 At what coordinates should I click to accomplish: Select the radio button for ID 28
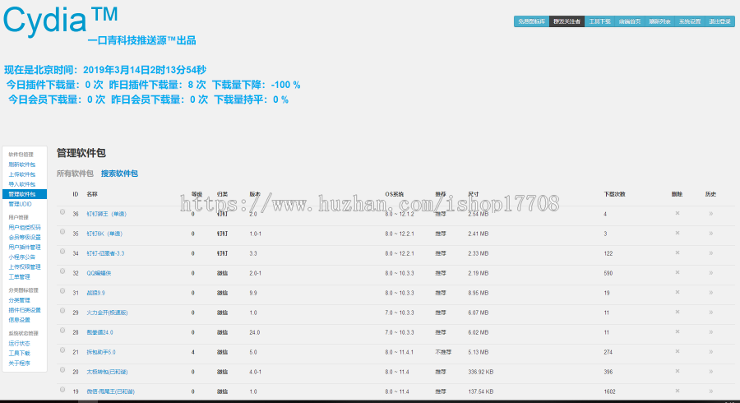coord(62,331)
